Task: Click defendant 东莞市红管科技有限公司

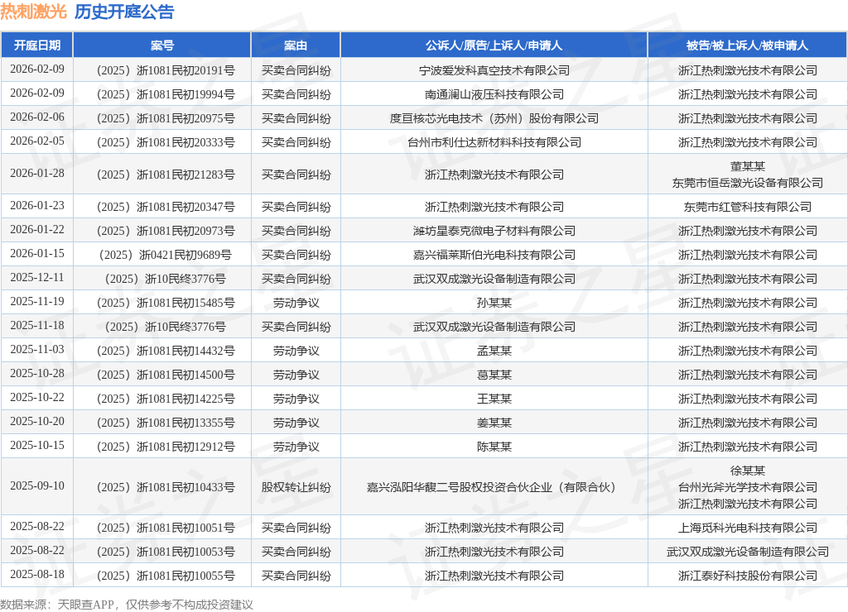Action: click(748, 207)
